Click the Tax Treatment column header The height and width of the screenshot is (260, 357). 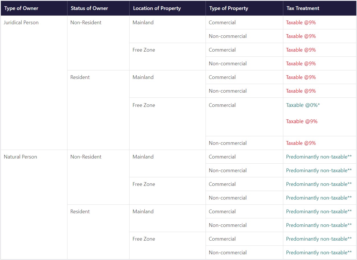coord(303,8)
